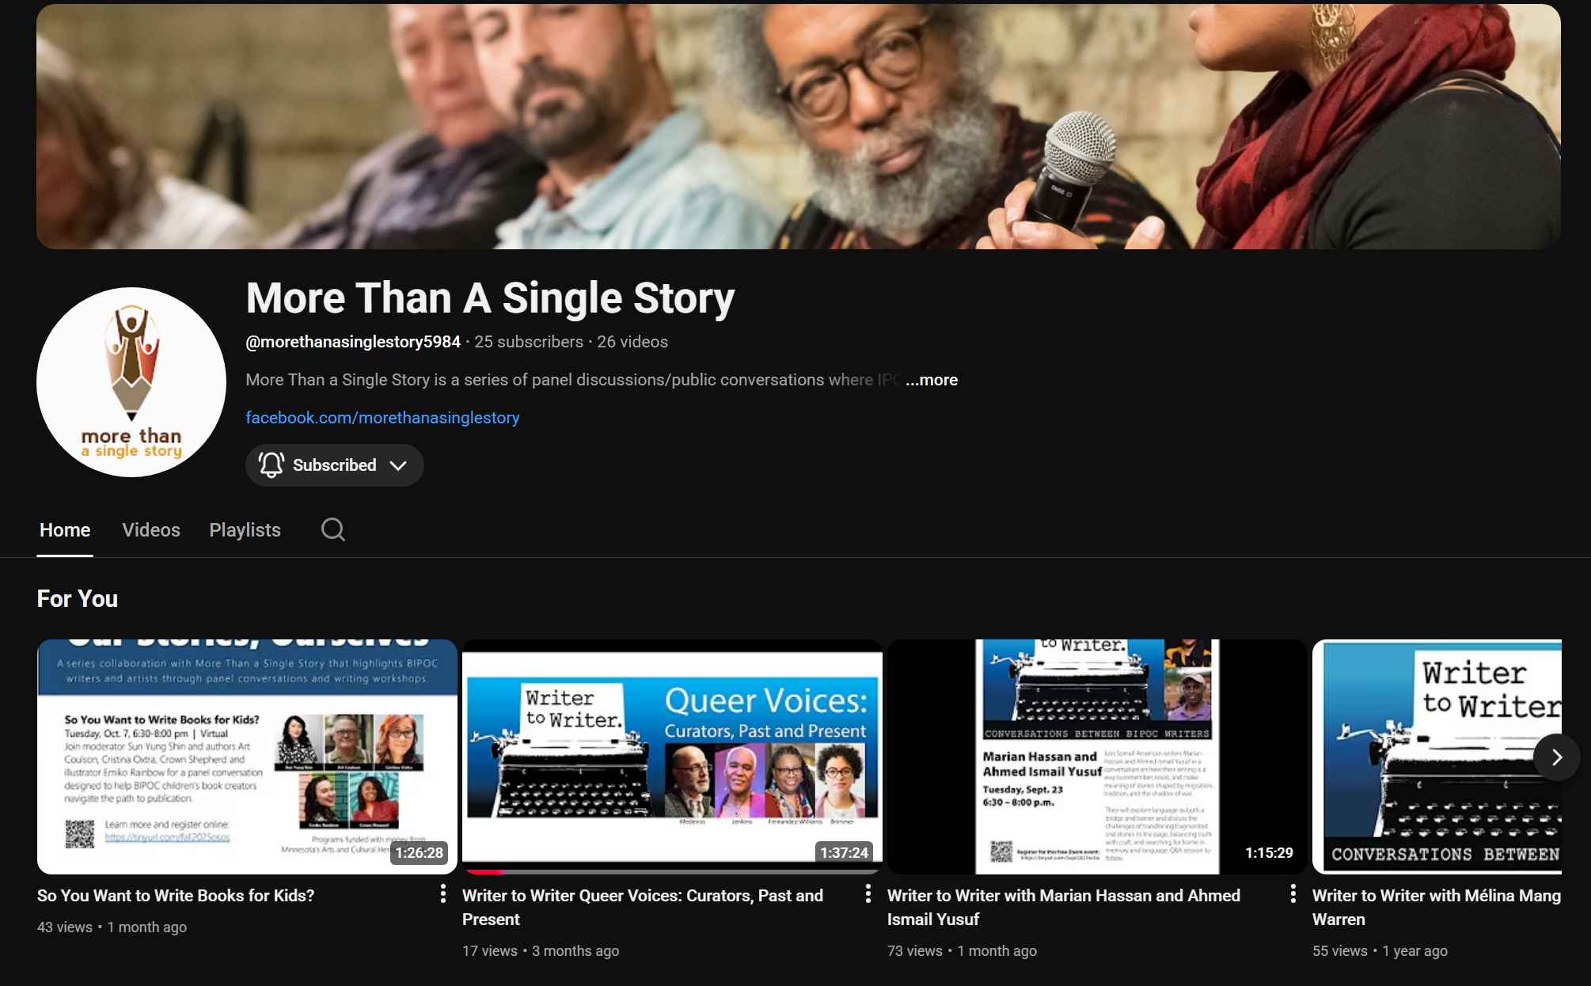Click the @morethanasinglestory5984 handle
The image size is (1591, 986).
352,341
